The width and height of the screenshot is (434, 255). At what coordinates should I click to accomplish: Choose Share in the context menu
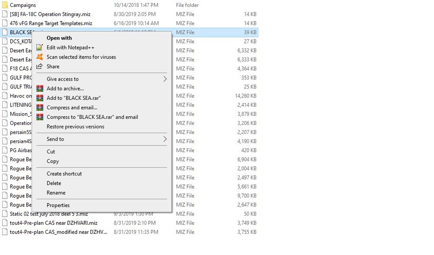[53, 66]
